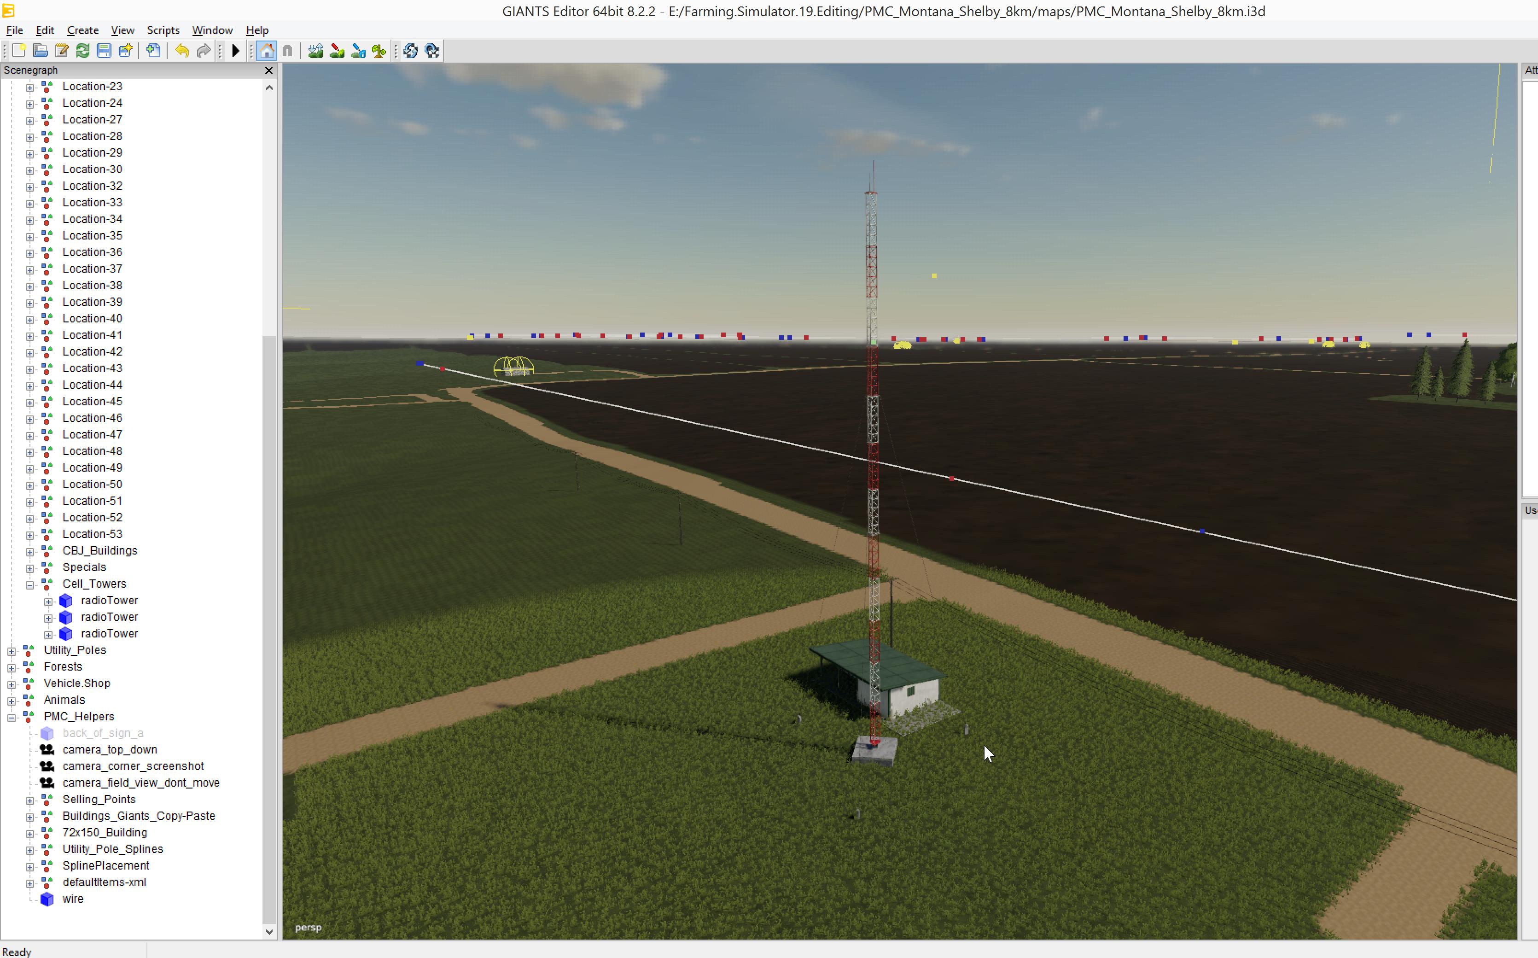
Task: Click the second radioTower cube icon
Action: tap(65, 617)
